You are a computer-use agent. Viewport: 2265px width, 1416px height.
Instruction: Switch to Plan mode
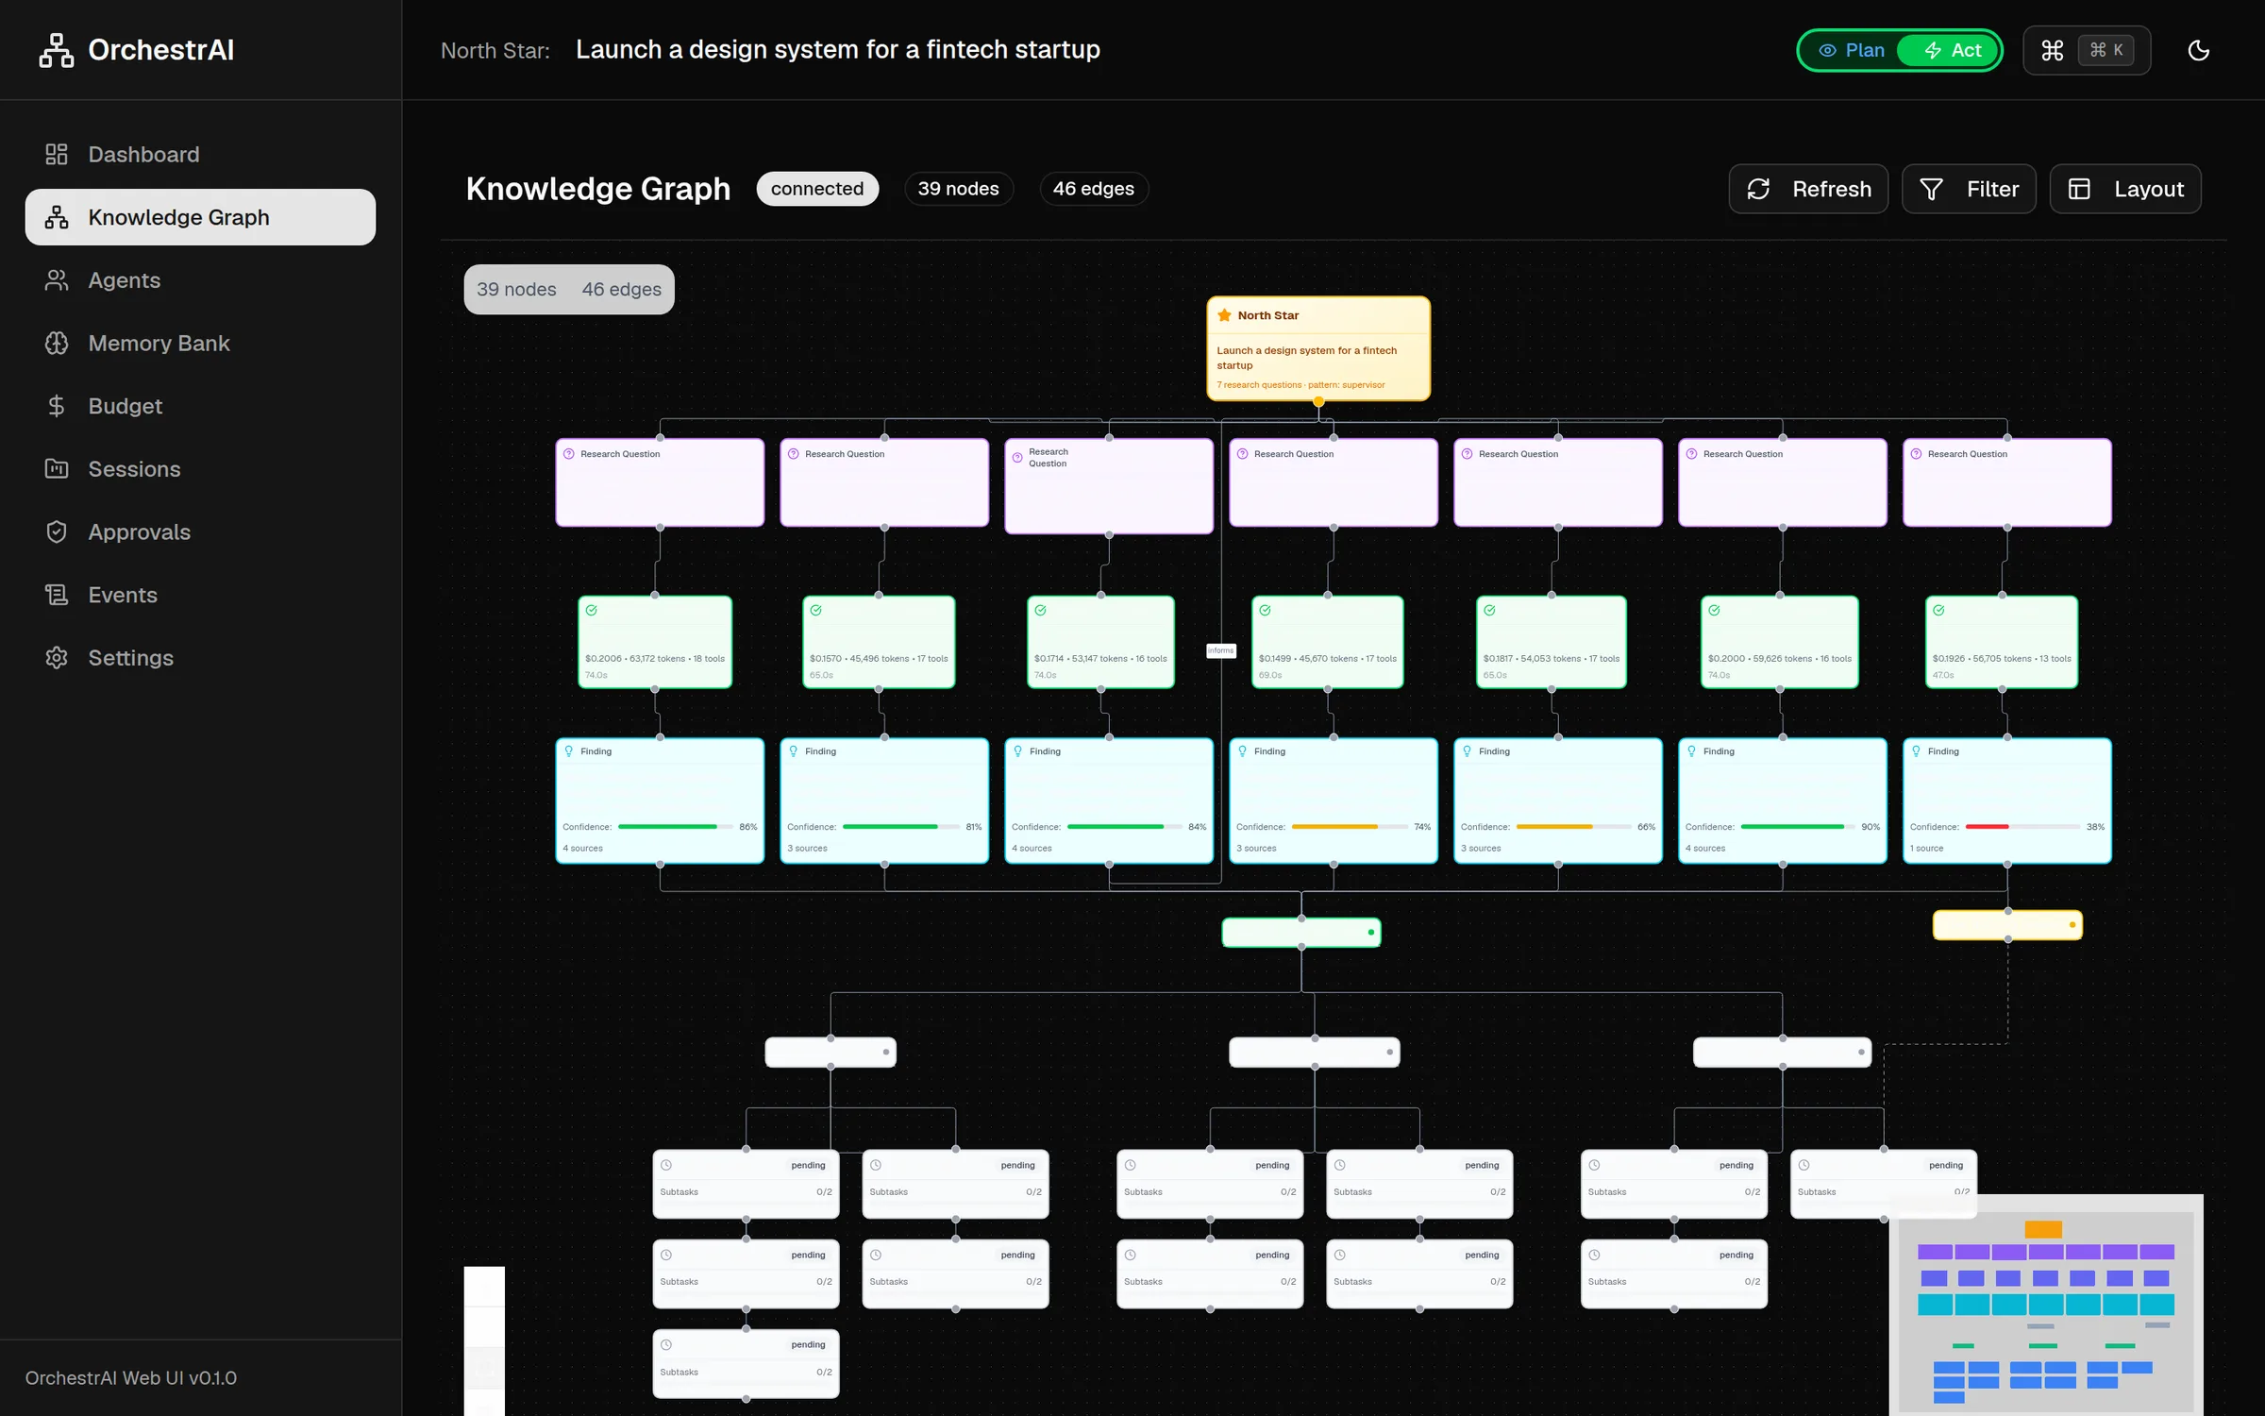[x=1851, y=50]
